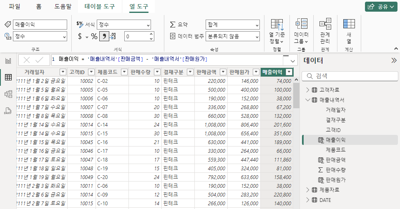
Task: Select the Column tools tab
Action: pyautogui.click(x=139, y=7)
